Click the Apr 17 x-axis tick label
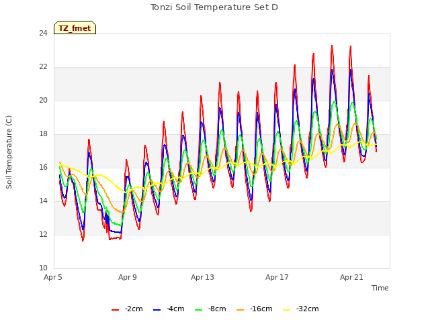Viewport: 430px width, 322px height. (x=277, y=277)
